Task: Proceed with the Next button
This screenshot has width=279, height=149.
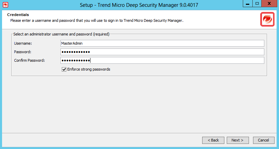Action: coord(238,140)
